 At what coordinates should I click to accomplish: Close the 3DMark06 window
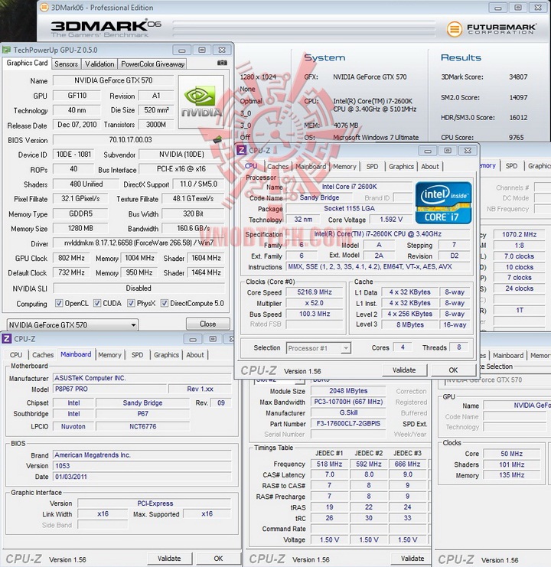(538, 7)
